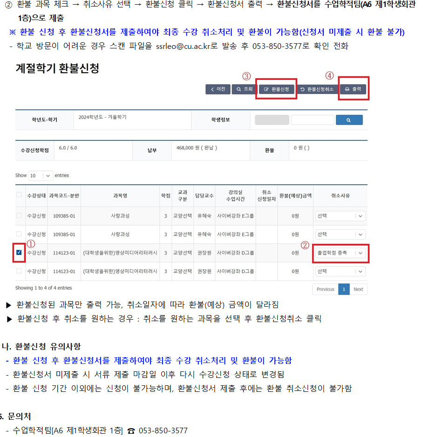Uncheck the checked 영상미디어리터러시 row checkbox
The width and height of the screenshot is (423, 437).
[x=19, y=253]
